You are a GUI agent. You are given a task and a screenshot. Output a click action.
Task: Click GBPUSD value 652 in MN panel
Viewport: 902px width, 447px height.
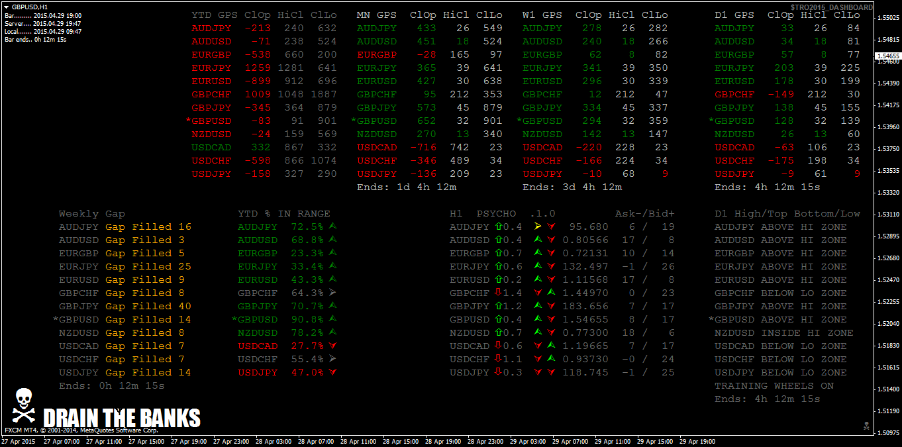click(x=426, y=121)
